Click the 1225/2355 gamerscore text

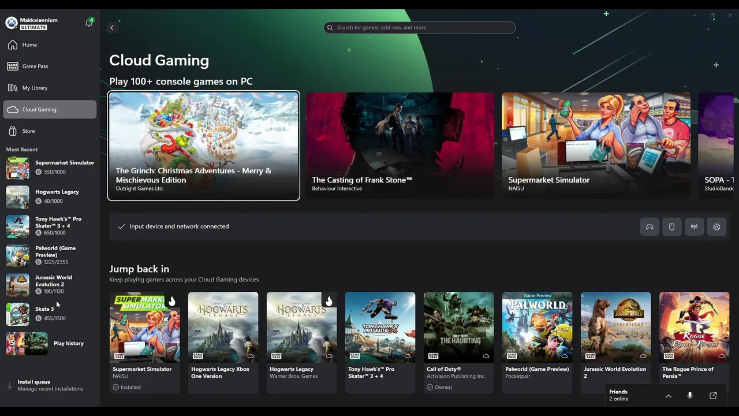(56, 262)
